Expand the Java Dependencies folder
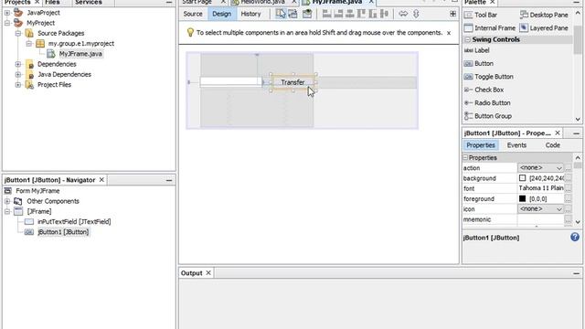Viewport: 585px width, 329px height. (18, 75)
